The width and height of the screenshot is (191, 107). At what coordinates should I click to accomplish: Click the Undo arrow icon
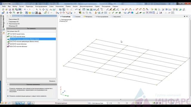coord(25,9)
